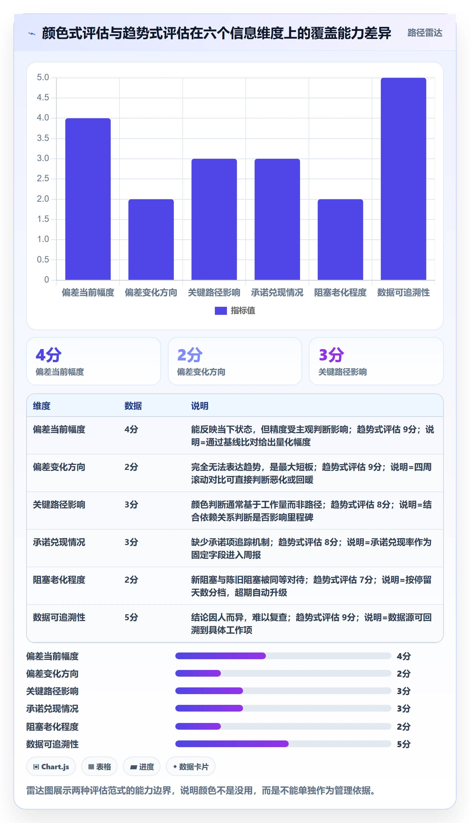This screenshot has width=470, height=823.
Task: Click the 阻塞老化程度 bar in chart
Action: (x=340, y=239)
